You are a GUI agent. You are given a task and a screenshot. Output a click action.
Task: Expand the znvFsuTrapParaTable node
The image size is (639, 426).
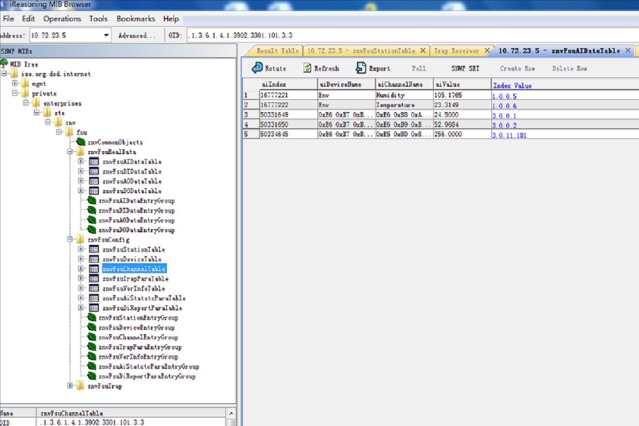[x=81, y=278]
